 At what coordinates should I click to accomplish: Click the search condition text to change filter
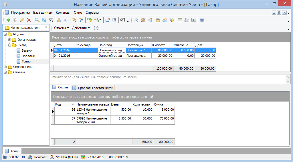(94, 77)
